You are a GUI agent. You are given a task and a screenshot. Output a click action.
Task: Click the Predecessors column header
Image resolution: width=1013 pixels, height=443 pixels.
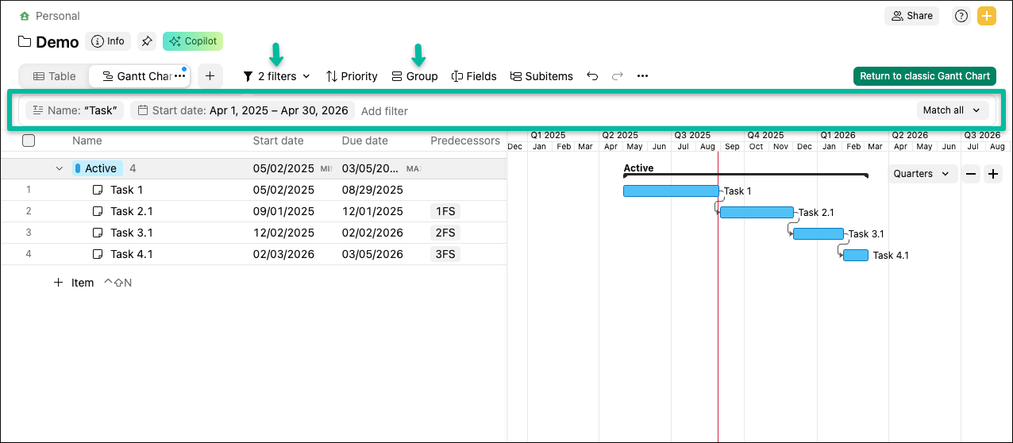coord(465,141)
